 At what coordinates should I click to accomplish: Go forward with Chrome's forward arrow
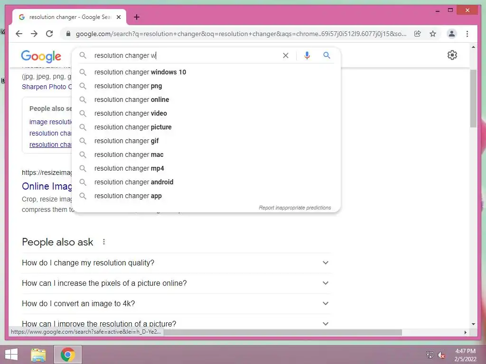click(34, 34)
